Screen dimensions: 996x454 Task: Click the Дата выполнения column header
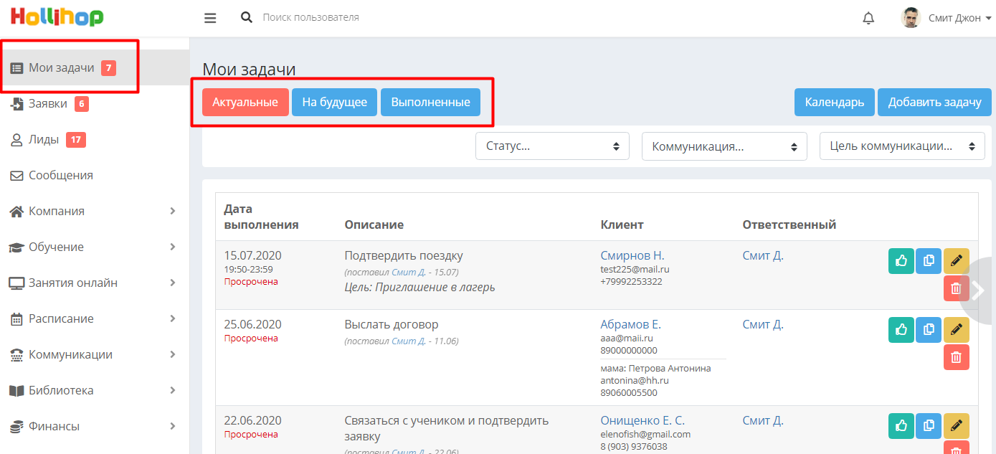point(261,217)
